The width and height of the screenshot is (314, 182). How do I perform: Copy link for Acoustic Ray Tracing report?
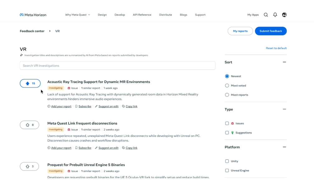pyautogui.click(x=130, y=106)
